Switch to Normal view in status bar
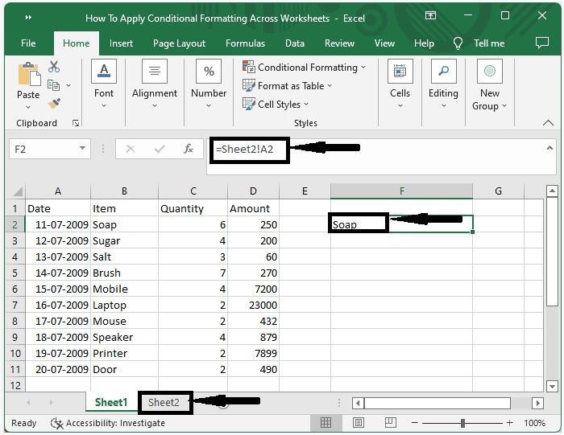 point(326,423)
